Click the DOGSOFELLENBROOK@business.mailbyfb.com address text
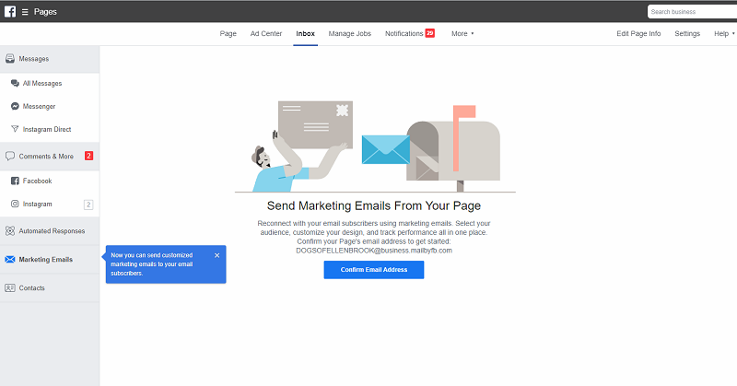The height and width of the screenshot is (386, 737). point(374,251)
